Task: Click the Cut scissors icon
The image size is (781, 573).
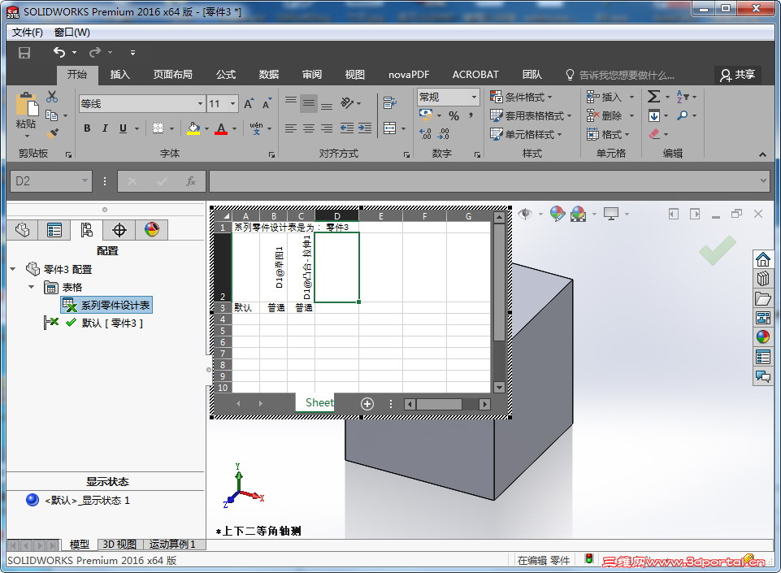Action: point(52,97)
